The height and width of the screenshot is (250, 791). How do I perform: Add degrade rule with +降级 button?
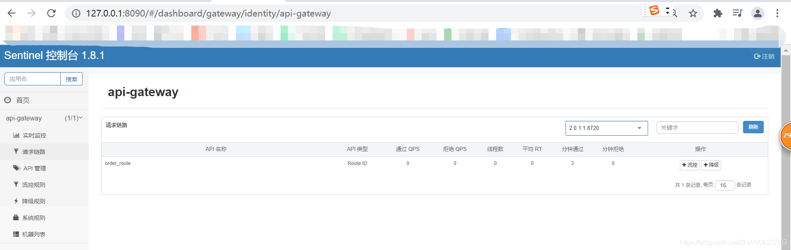pos(711,165)
